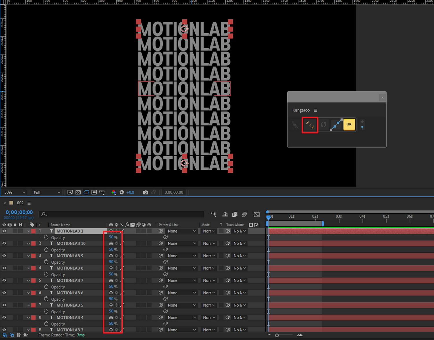Select the 002 composition tab
Screen dimensions: 434x340
[x=20, y=203]
